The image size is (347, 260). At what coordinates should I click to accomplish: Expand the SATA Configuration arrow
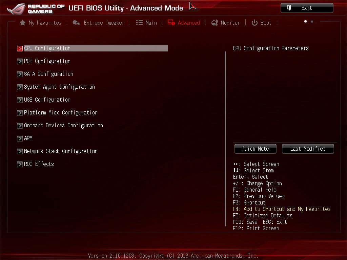click(20, 74)
